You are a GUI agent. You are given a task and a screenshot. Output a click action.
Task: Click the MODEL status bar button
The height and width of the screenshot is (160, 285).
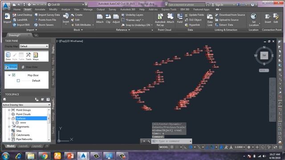(x=164, y=147)
